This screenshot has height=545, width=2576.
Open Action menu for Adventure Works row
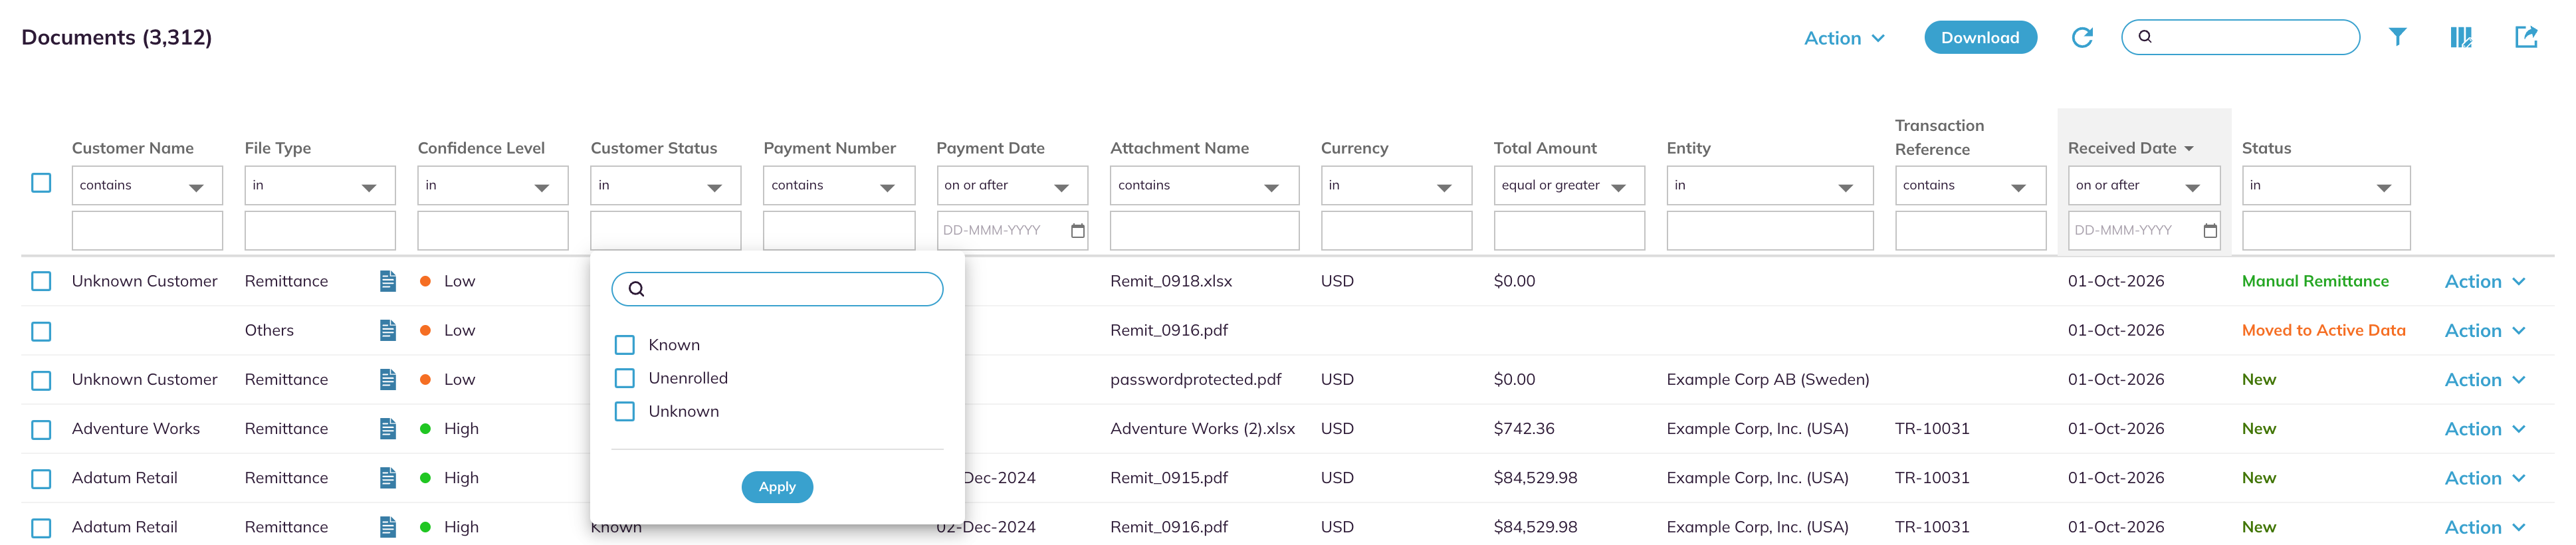(x=2485, y=428)
